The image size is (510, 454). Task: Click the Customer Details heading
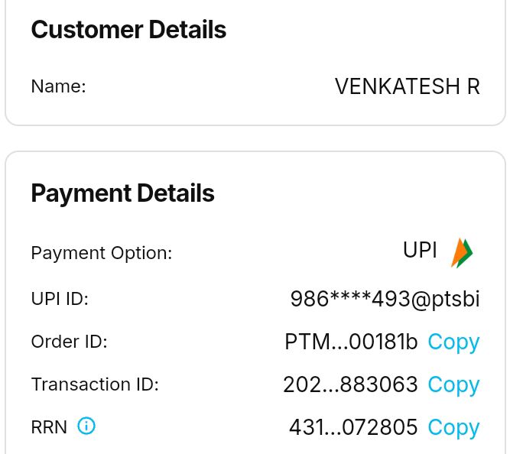(128, 30)
